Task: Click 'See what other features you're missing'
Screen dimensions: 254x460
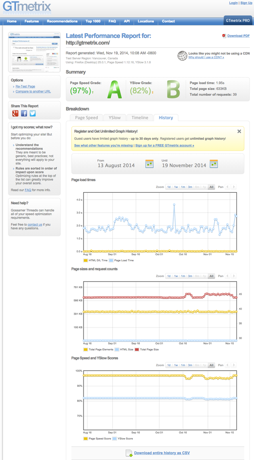Action: [x=103, y=145]
